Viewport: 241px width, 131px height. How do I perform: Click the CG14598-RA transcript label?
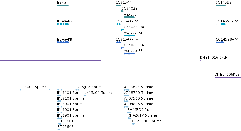(x=227, y=21)
